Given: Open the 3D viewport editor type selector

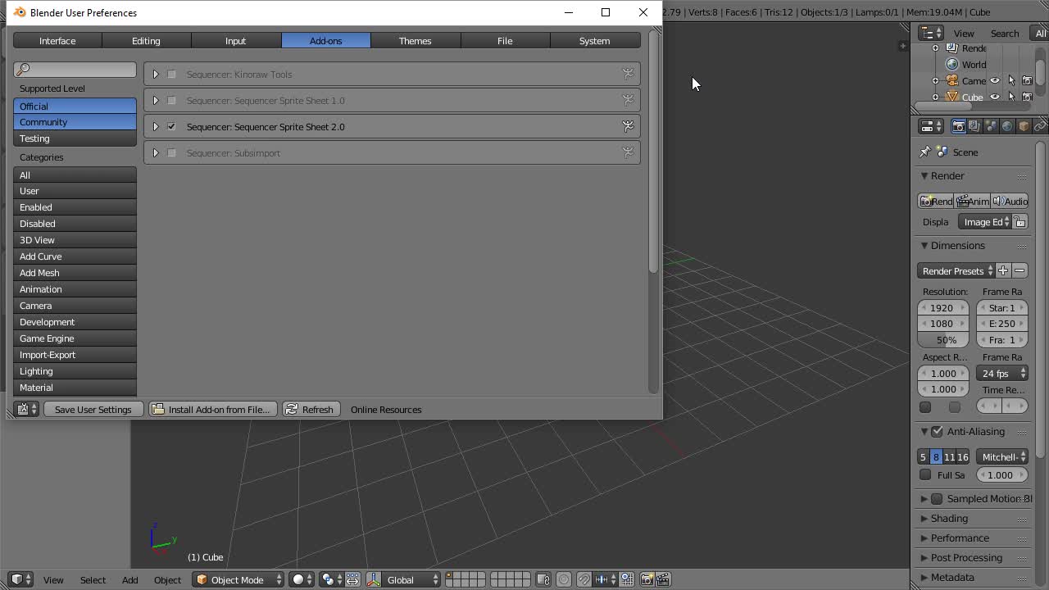Looking at the screenshot, I should point(19,579).
